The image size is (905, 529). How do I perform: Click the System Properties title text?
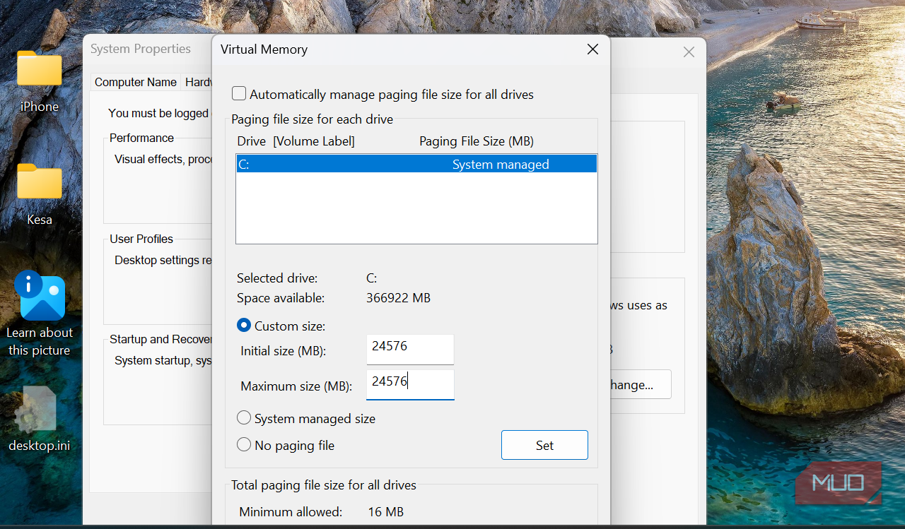[x=141, y=49]
